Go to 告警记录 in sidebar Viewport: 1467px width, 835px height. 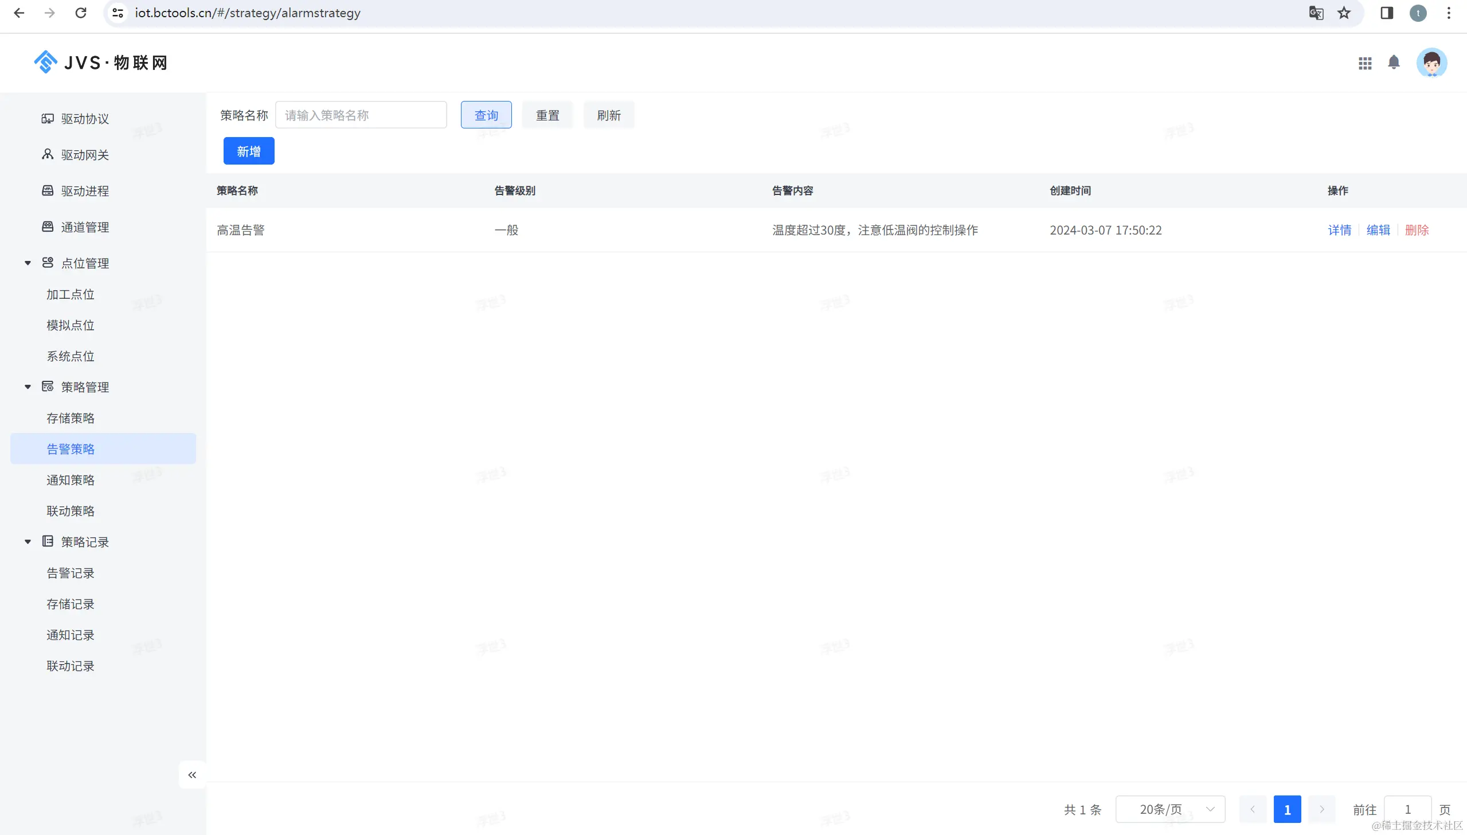[x=71, y=573]
